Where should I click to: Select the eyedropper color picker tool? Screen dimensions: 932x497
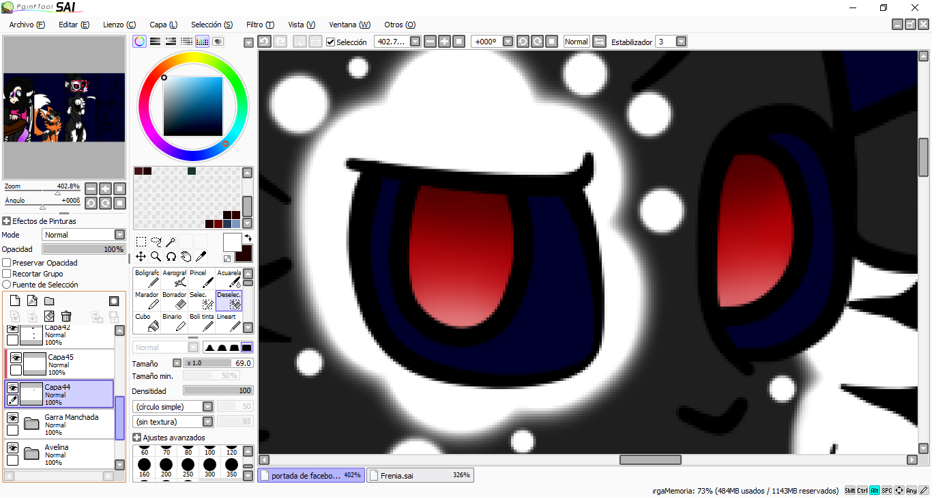pyautogui.click(x=201, y=257)
